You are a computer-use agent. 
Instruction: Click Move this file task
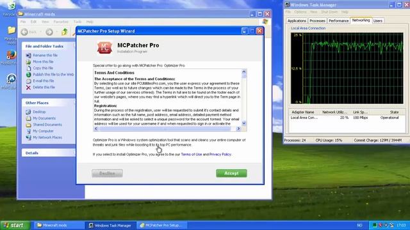tap(43, 61)
